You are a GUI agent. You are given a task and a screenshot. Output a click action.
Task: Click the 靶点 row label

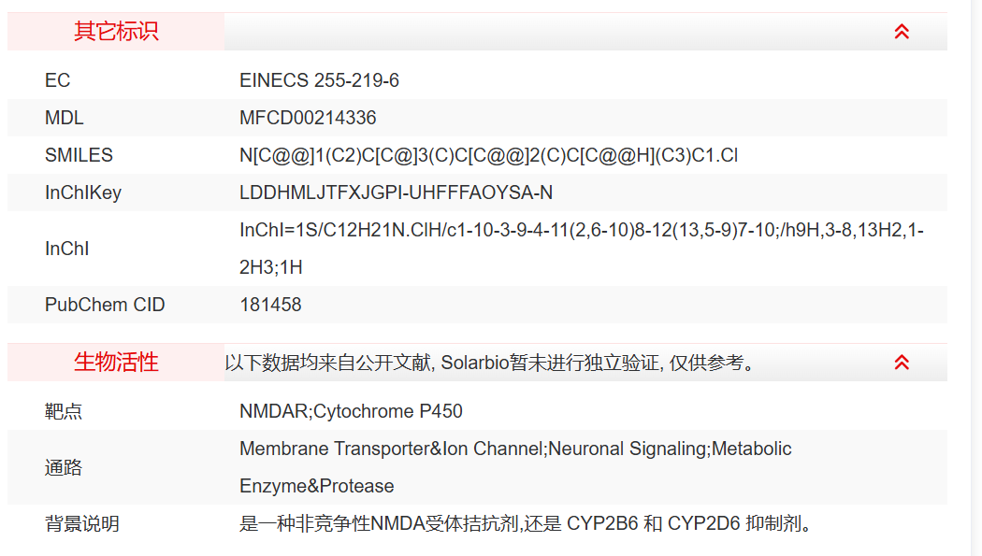point(64,412)
